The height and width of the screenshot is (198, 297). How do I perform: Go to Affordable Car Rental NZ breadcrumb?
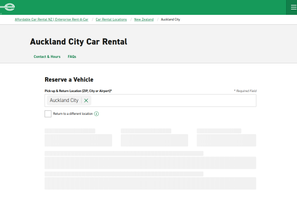pos(51,19)
